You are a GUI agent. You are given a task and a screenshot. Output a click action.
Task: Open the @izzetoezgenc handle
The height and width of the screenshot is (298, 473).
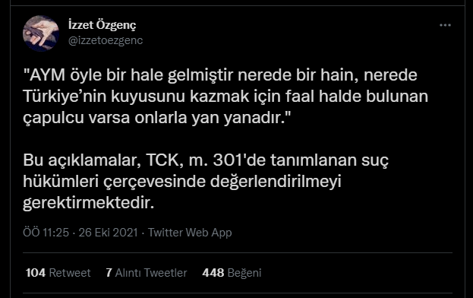[x=106, y=40]
